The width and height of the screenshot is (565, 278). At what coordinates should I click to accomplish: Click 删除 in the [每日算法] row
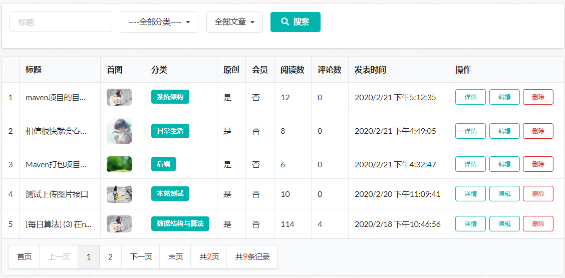click(538, 224)
